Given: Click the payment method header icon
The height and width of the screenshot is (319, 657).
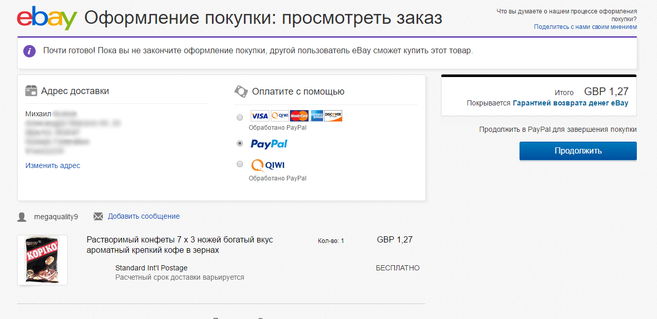Looking at the screenshot, I should (241, 92).
